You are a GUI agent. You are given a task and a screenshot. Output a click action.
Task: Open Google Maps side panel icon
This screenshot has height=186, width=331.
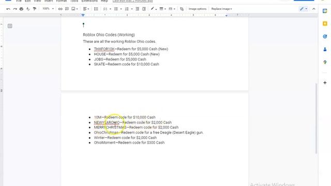click(325, 62)
